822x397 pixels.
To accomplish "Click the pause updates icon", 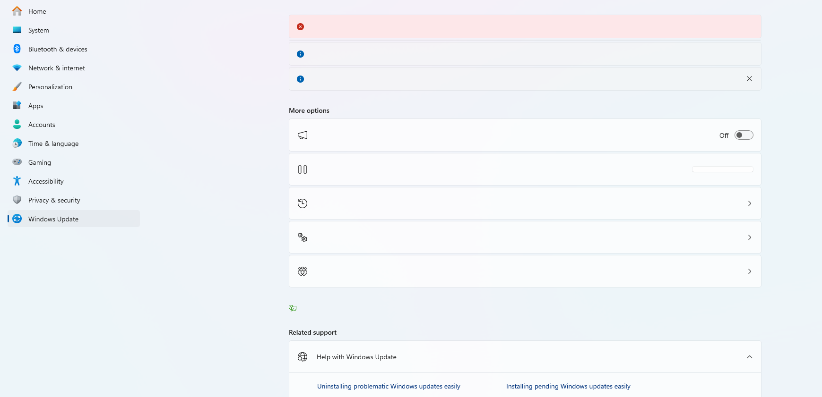I will point(303,169).
